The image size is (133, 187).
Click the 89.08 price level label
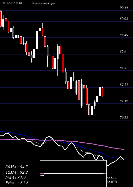pyautogui.click(x=124, y=19)
